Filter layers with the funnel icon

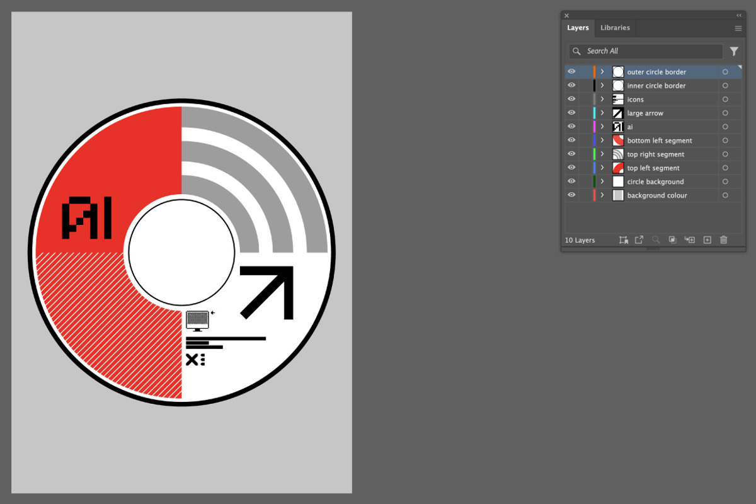(x=734, y=52)
